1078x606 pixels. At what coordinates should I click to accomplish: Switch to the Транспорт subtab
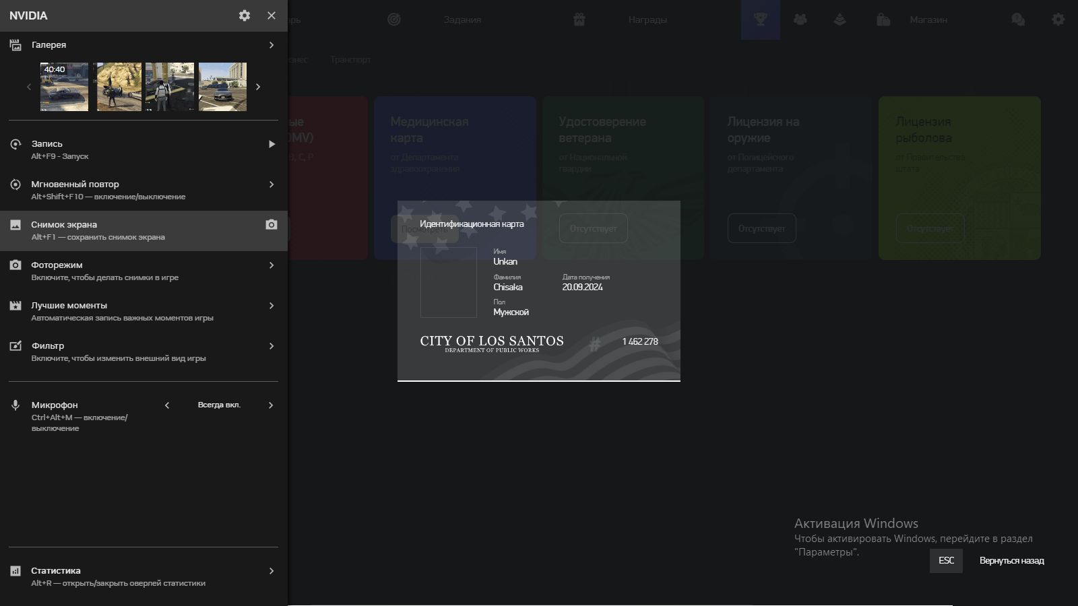point(350,60)
